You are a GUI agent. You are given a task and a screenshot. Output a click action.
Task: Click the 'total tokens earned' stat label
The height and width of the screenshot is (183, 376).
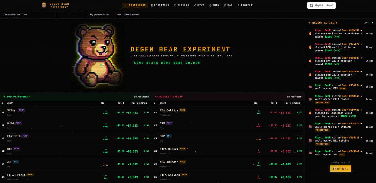(128, 15)
